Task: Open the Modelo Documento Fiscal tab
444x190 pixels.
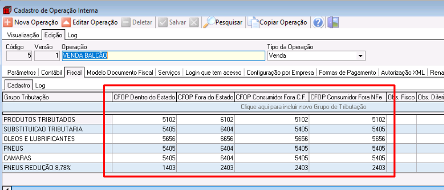Action: pyautogui.click(x=120, y=73)
